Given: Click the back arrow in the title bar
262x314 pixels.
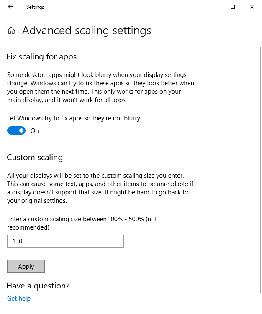Looking at the screenshot, I should 10,7.
